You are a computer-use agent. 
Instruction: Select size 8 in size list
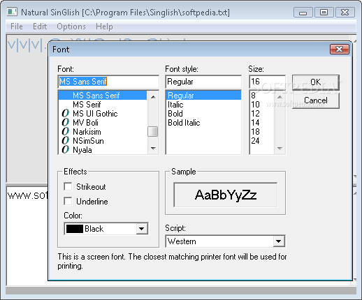(x=262, y=96)
